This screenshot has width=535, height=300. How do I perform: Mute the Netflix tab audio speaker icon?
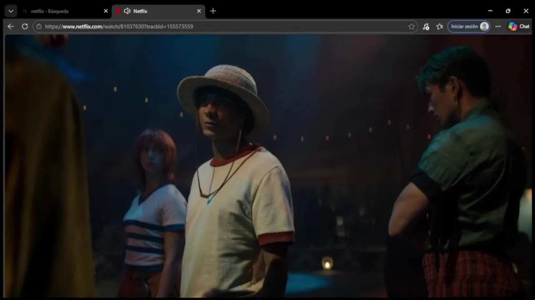click(127, 11)
